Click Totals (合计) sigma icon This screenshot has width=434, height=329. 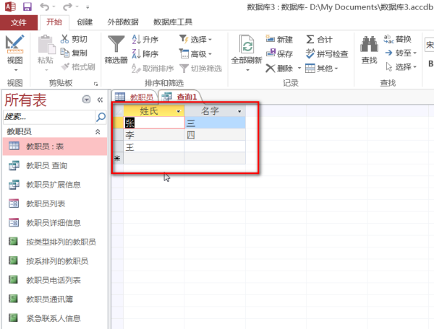pos(310,39)
